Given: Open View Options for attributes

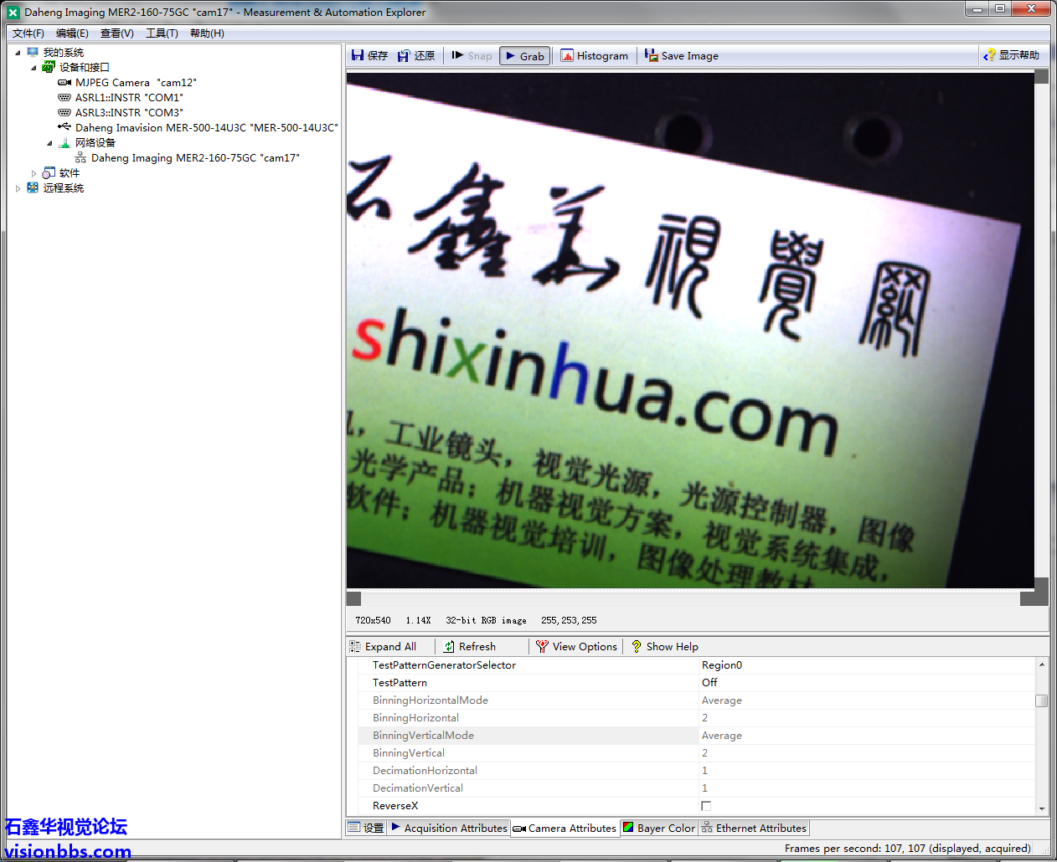Looking at the screenshot, I should (x=576, y=647).
